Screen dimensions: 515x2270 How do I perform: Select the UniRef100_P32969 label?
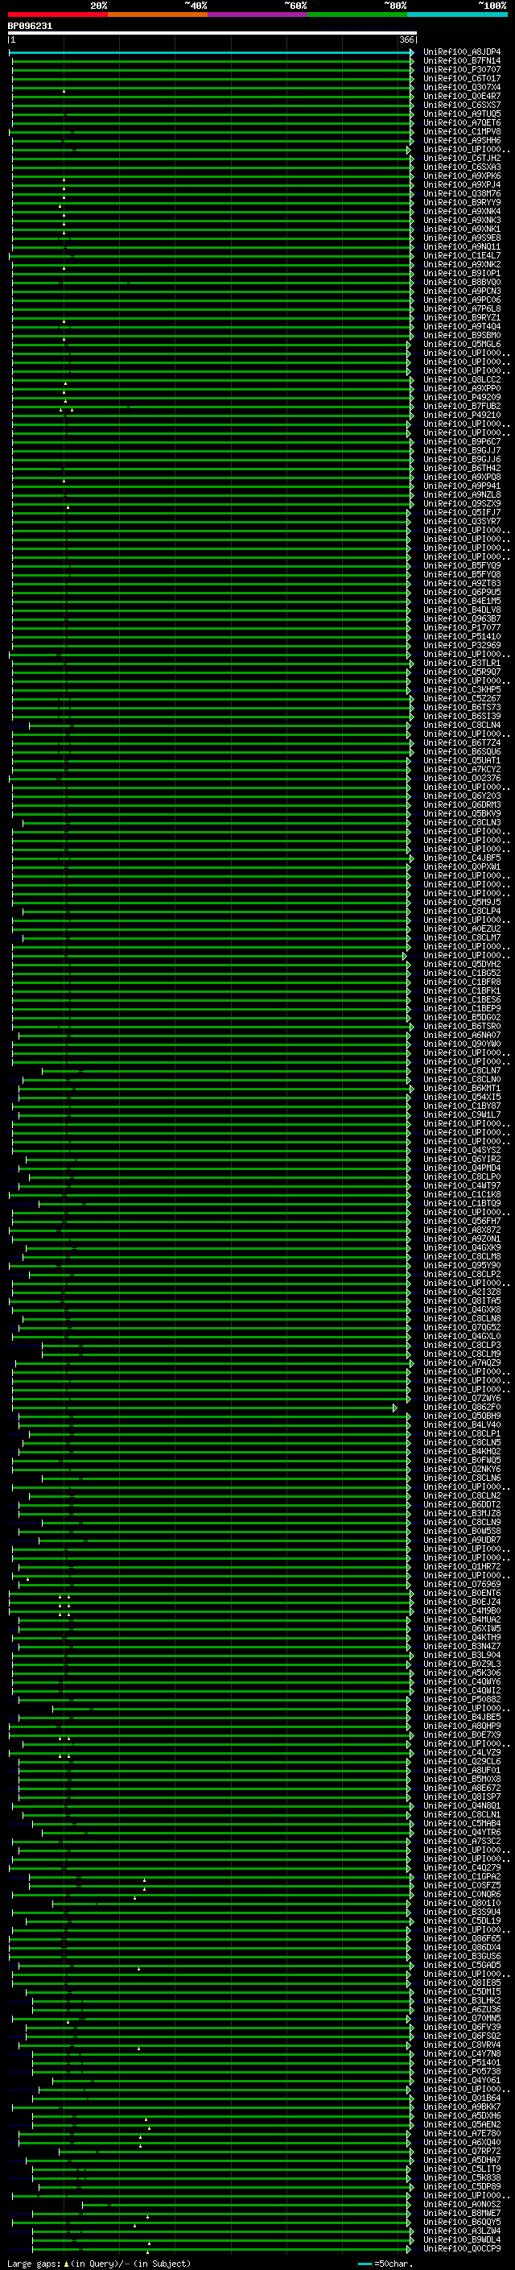461,645
